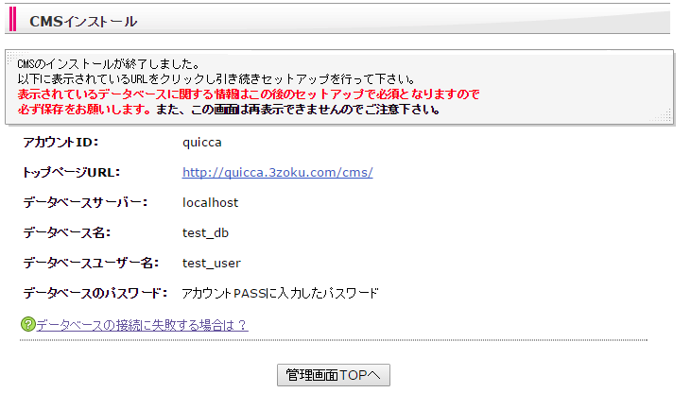Click the データベースユーザー名 label
This screenshot has width=691, height=410.
click(x=91, y=263)
